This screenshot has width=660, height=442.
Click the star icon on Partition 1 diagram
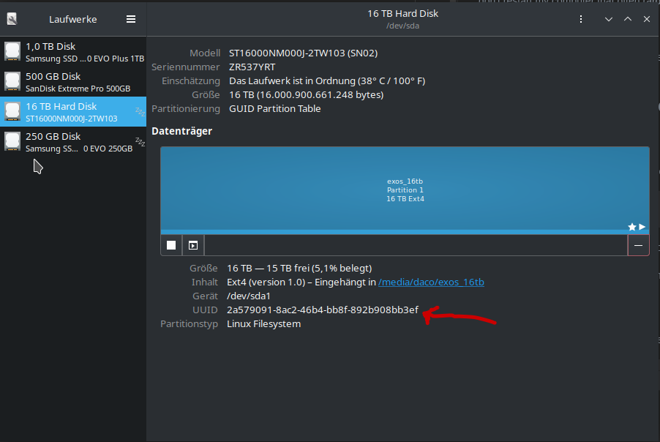point(631,226)
